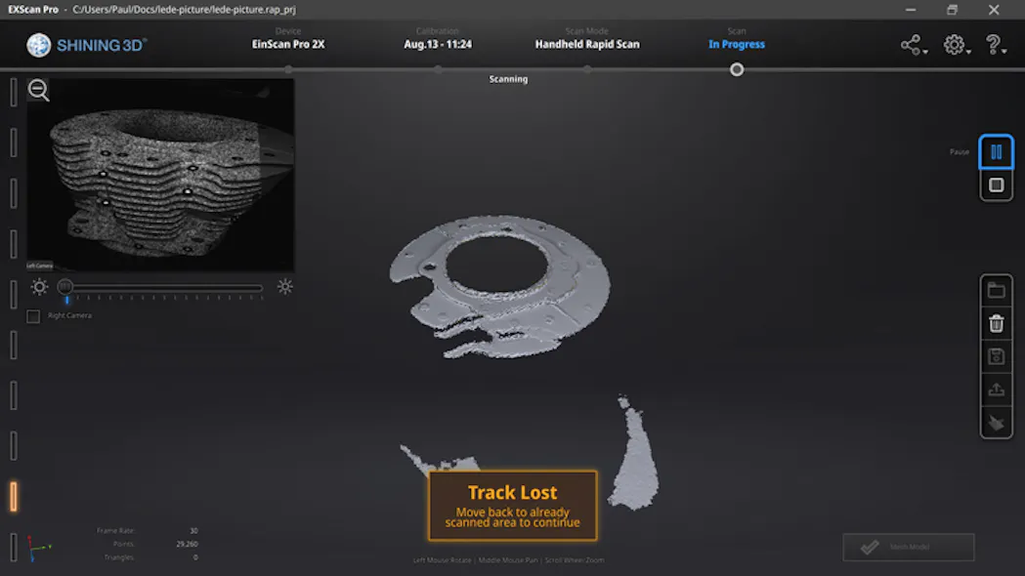Click the bottom icon in right toolbar

(x=996, y=423)
